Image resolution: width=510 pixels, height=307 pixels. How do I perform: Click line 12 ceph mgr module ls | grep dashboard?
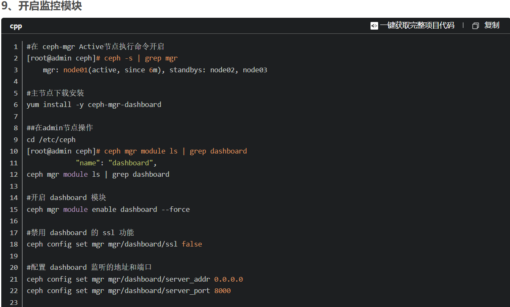(x=98, y=175)
